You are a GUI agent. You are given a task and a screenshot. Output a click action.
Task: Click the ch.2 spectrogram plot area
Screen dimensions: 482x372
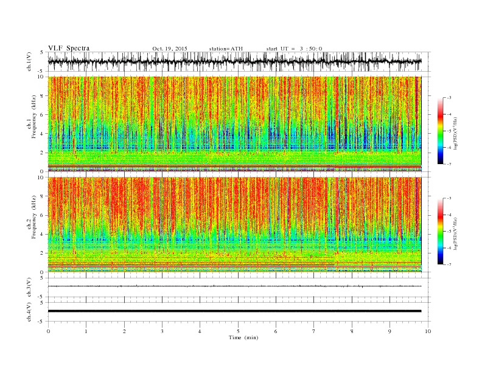click(234, 225)
